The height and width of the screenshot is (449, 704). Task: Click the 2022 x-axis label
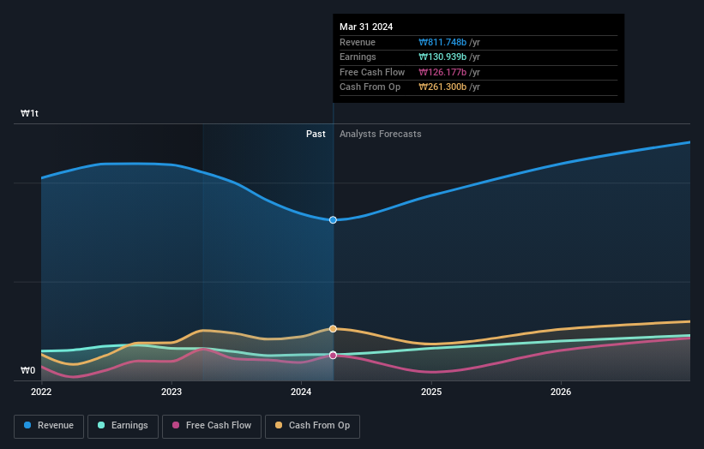pos(41,392)
